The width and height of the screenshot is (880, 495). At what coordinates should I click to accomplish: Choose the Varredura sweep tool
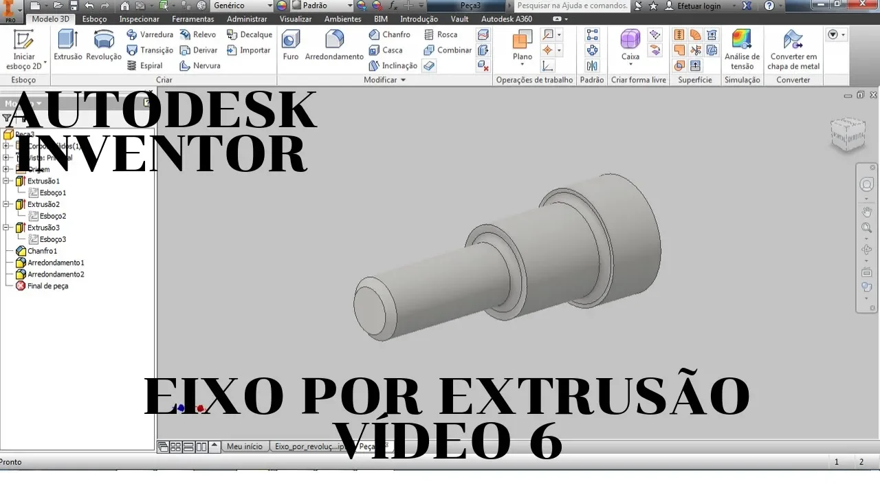[150, 34]
